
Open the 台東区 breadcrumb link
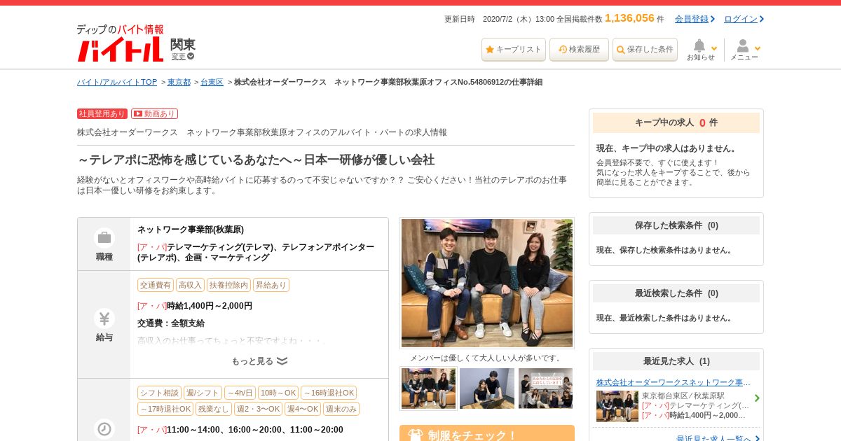pos(212,82)
